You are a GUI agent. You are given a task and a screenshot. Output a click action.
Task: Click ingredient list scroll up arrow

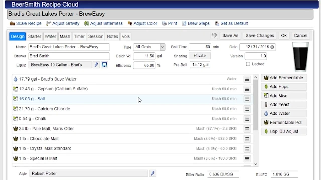[x=256, y=77]
